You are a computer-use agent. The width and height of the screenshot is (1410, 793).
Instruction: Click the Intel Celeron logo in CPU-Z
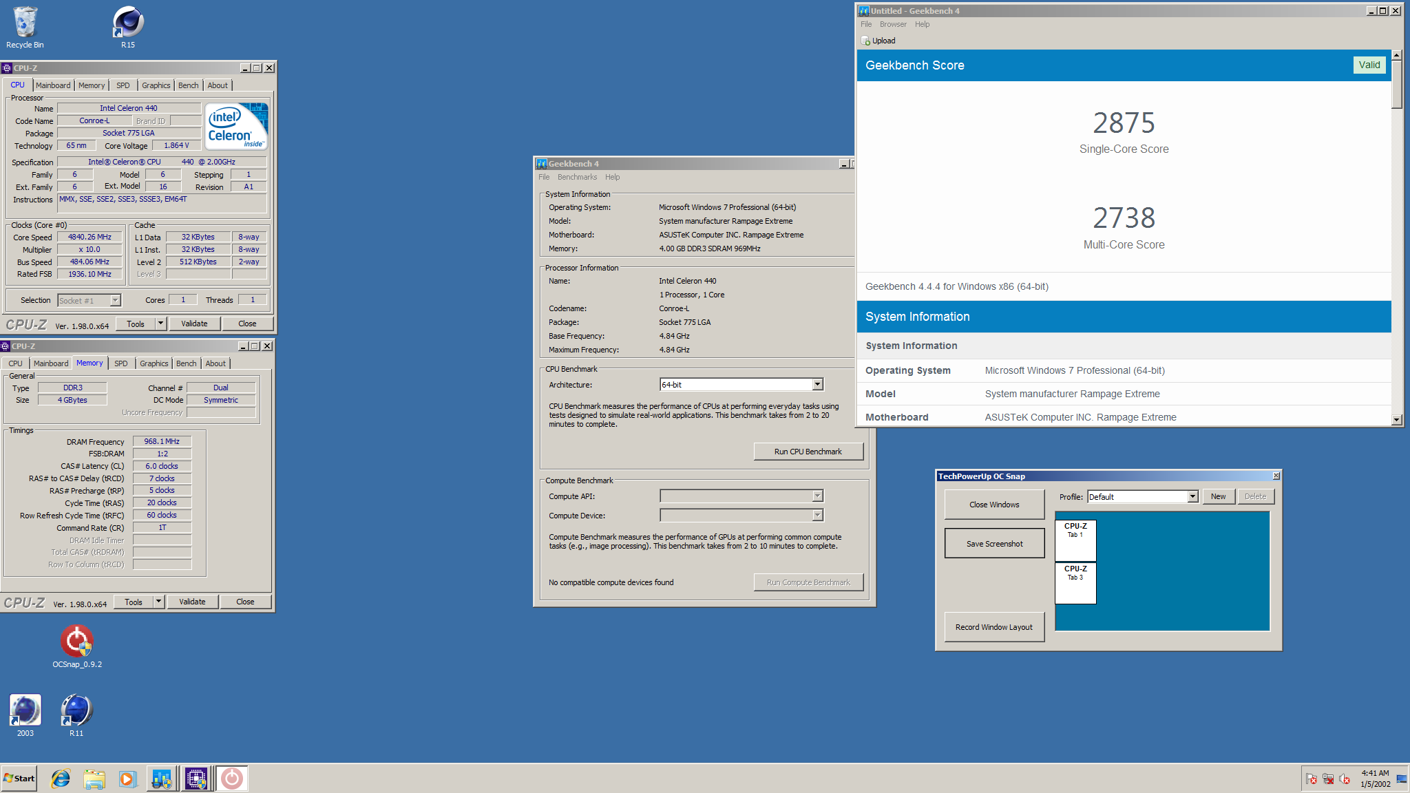238,127
